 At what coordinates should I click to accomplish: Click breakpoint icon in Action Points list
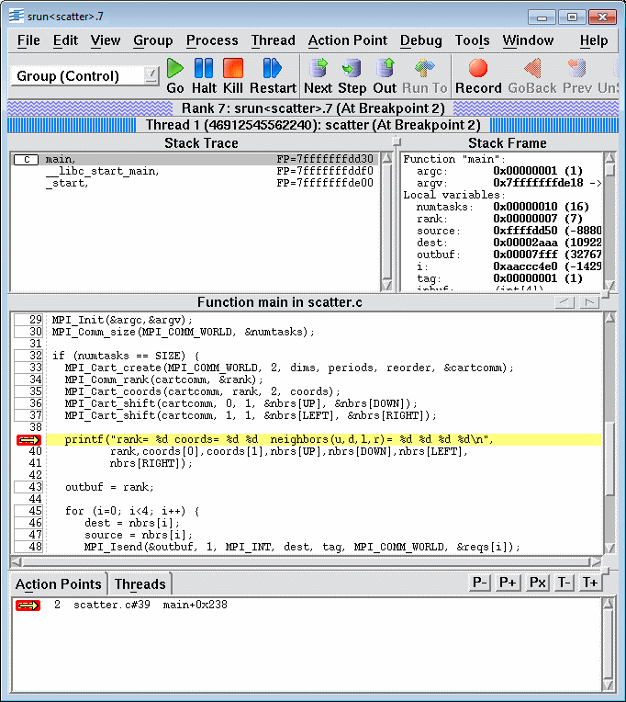pyautogui.click(x=28, y=606)
